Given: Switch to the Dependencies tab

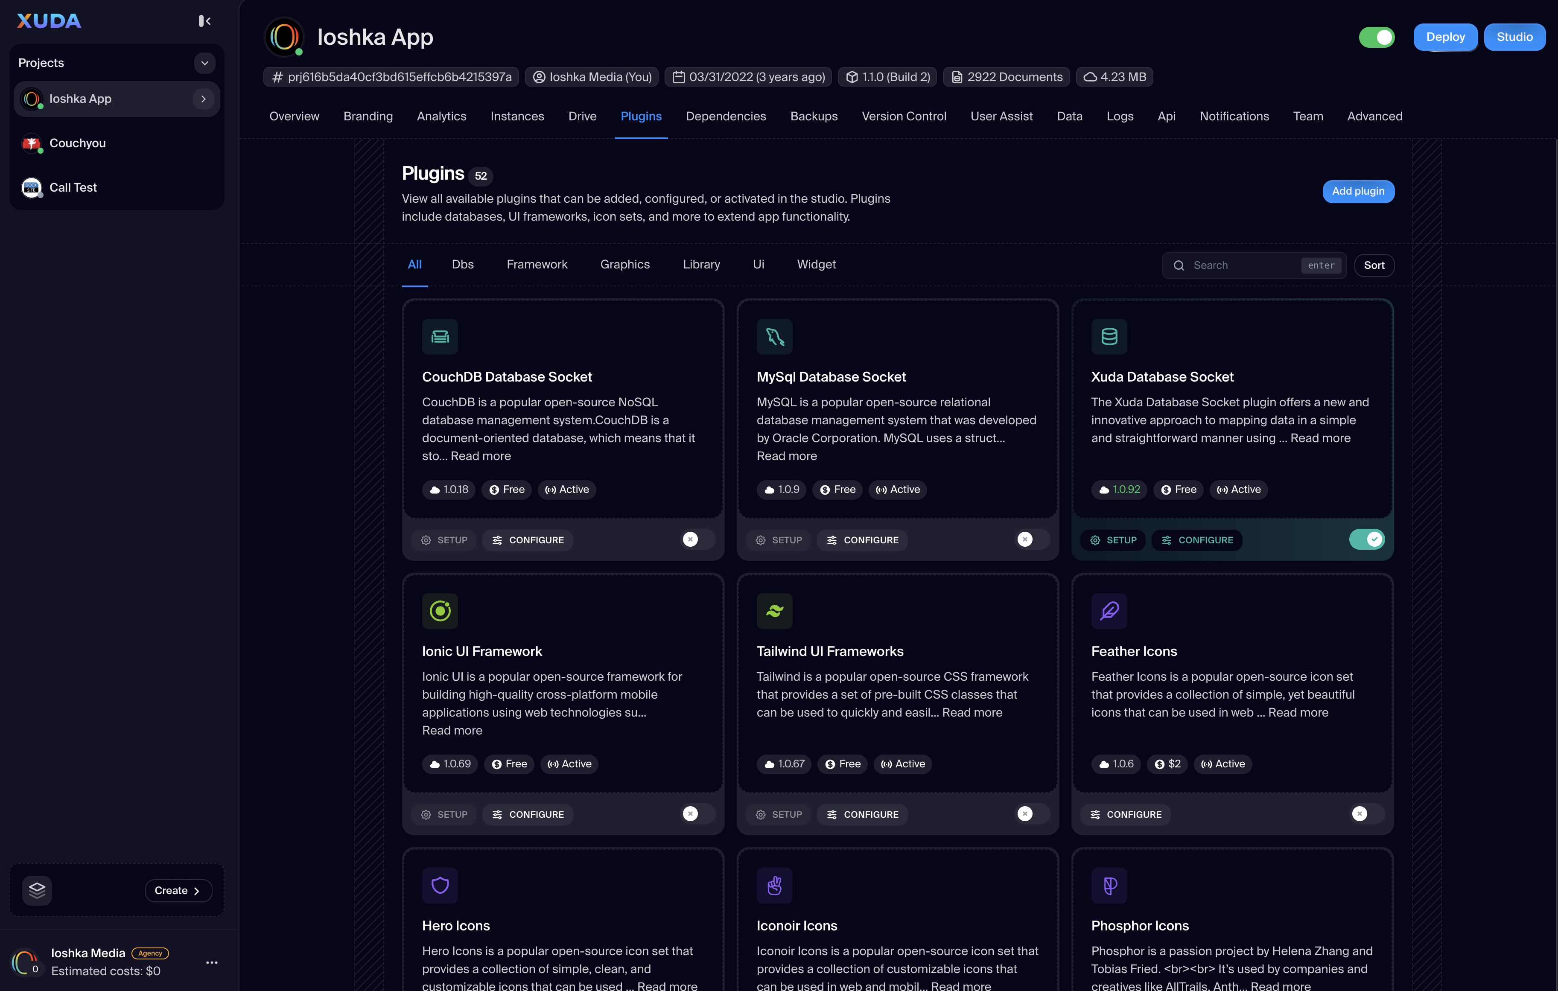Looking at the screenshot, I should (725, 117).
